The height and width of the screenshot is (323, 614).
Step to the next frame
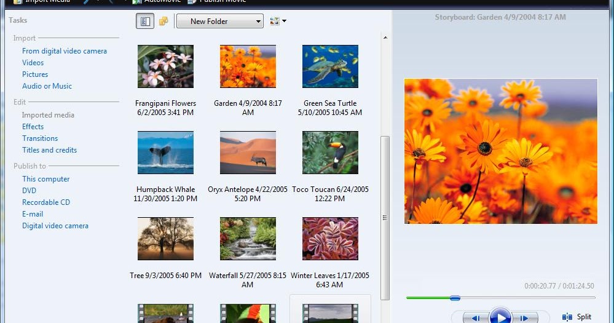pyautogui.click(x=525, y=318)
